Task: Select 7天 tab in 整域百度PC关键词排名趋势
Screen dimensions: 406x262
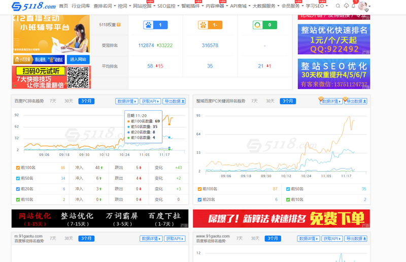Action: tap(254, 101)
